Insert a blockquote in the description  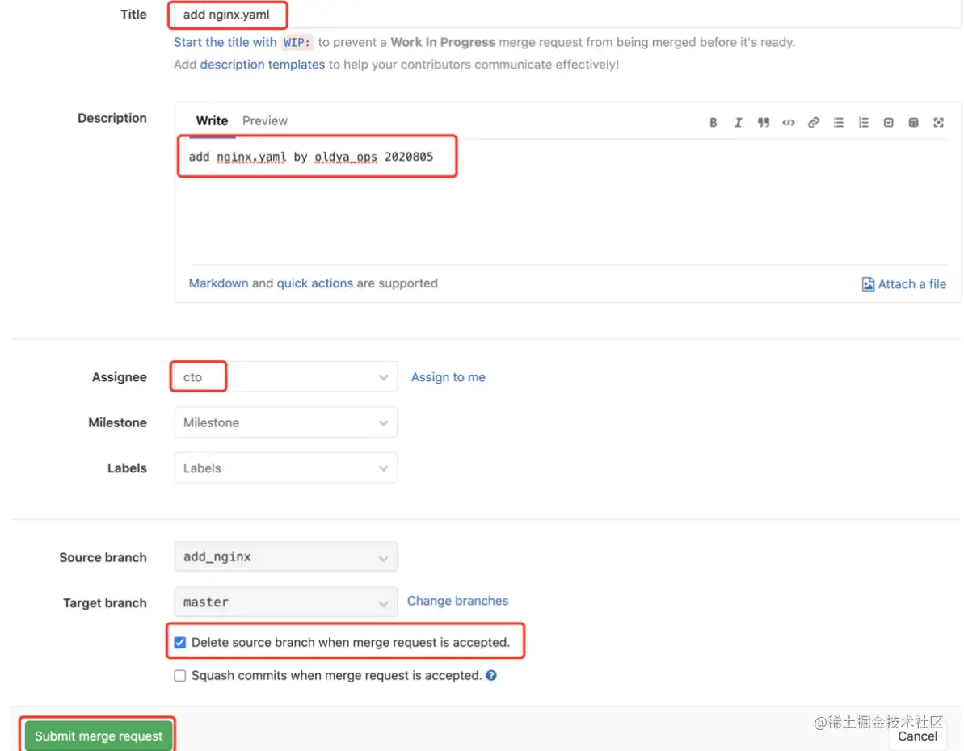pyautogui.click(x=763, y=122)
